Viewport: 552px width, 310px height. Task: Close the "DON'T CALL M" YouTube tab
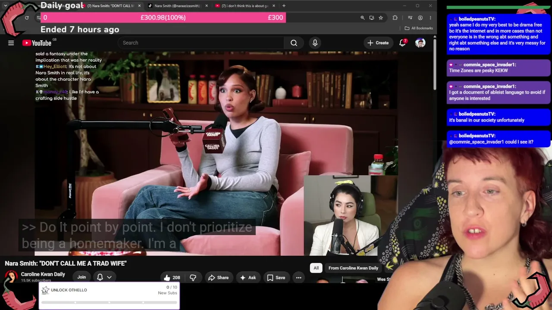[x=139, y=6]
